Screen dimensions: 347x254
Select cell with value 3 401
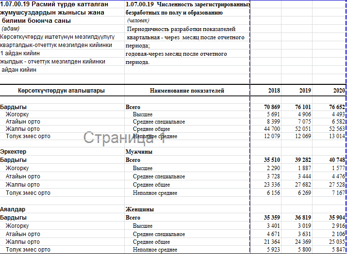point(265,226)
